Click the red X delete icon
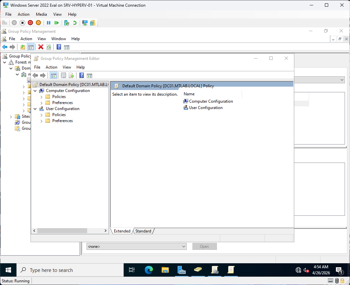Viewport: 350px width, 285px height. (41, 47)
